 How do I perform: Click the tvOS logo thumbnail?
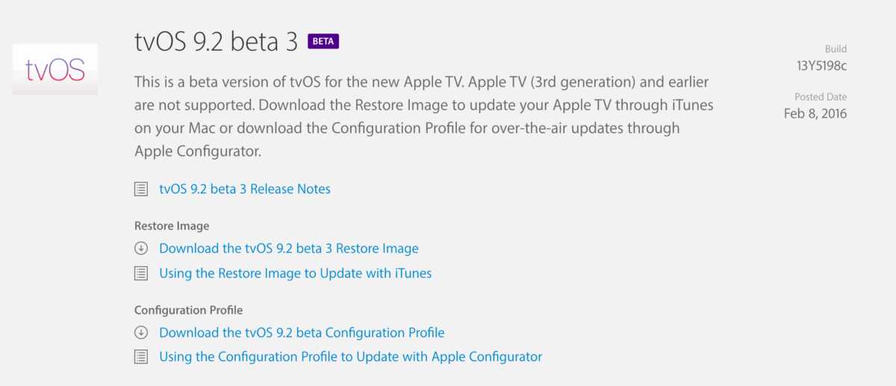click(55, 69)
